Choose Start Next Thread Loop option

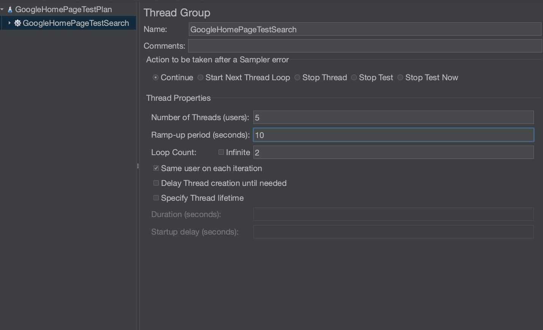click(x=200, y=78)
